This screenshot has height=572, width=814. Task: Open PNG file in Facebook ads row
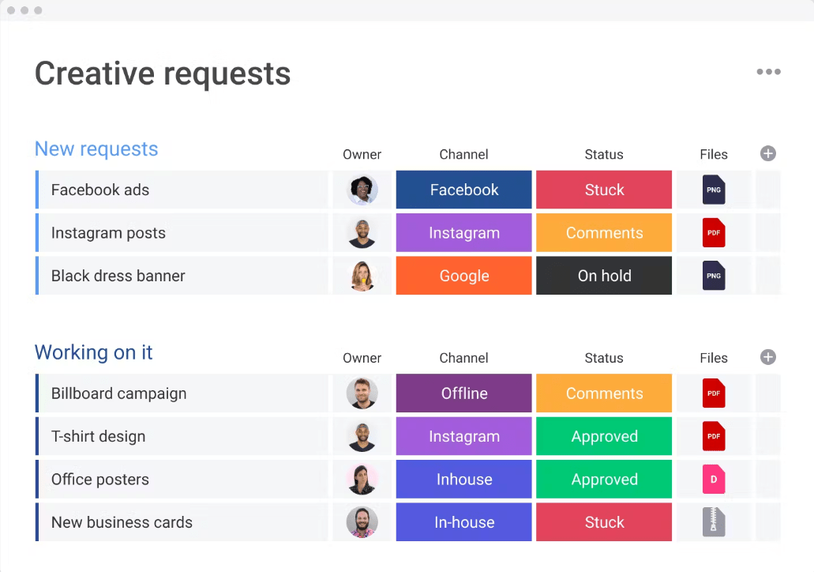pos(714,190)
